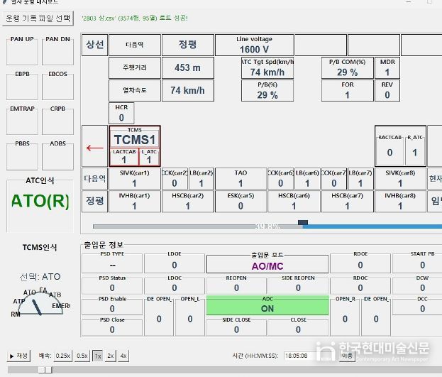Set playback speed to 0.5x

pos(82,356)
